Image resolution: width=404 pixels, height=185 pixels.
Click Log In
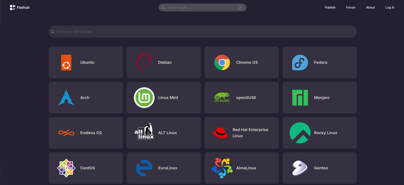tap(390, 7)
